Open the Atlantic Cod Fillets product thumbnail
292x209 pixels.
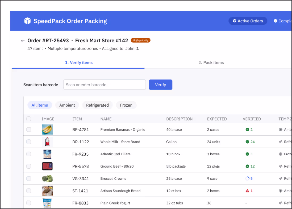point(47,154)
